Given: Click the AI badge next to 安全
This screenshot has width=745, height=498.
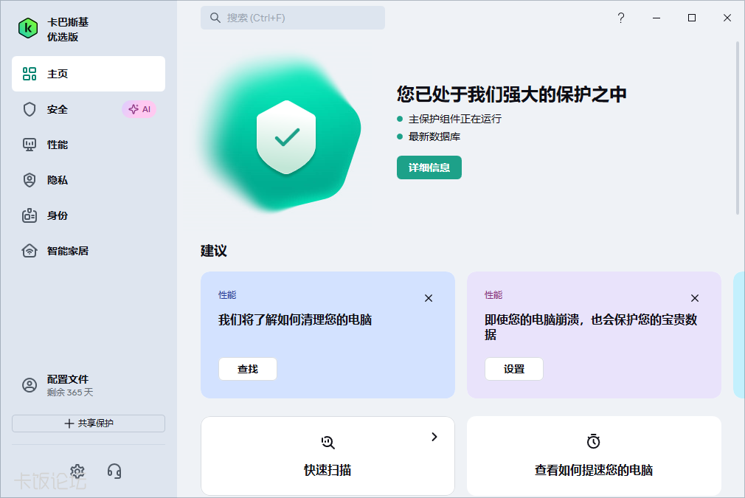Looking at the screenshot, I should click(139, 109).
